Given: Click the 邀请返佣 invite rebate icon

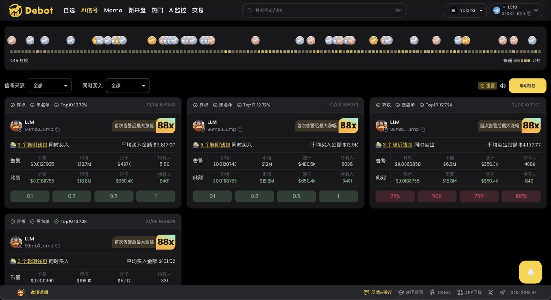Looking at the screenshot, I should (20, 293).
